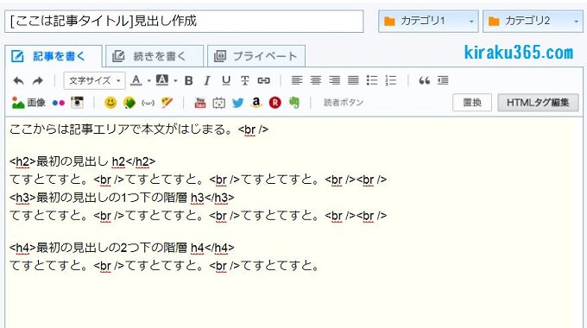Image resolution: width=587 pixels, height=328 pixels.
Task: Insert a blockquote
Action: point(424,80)
